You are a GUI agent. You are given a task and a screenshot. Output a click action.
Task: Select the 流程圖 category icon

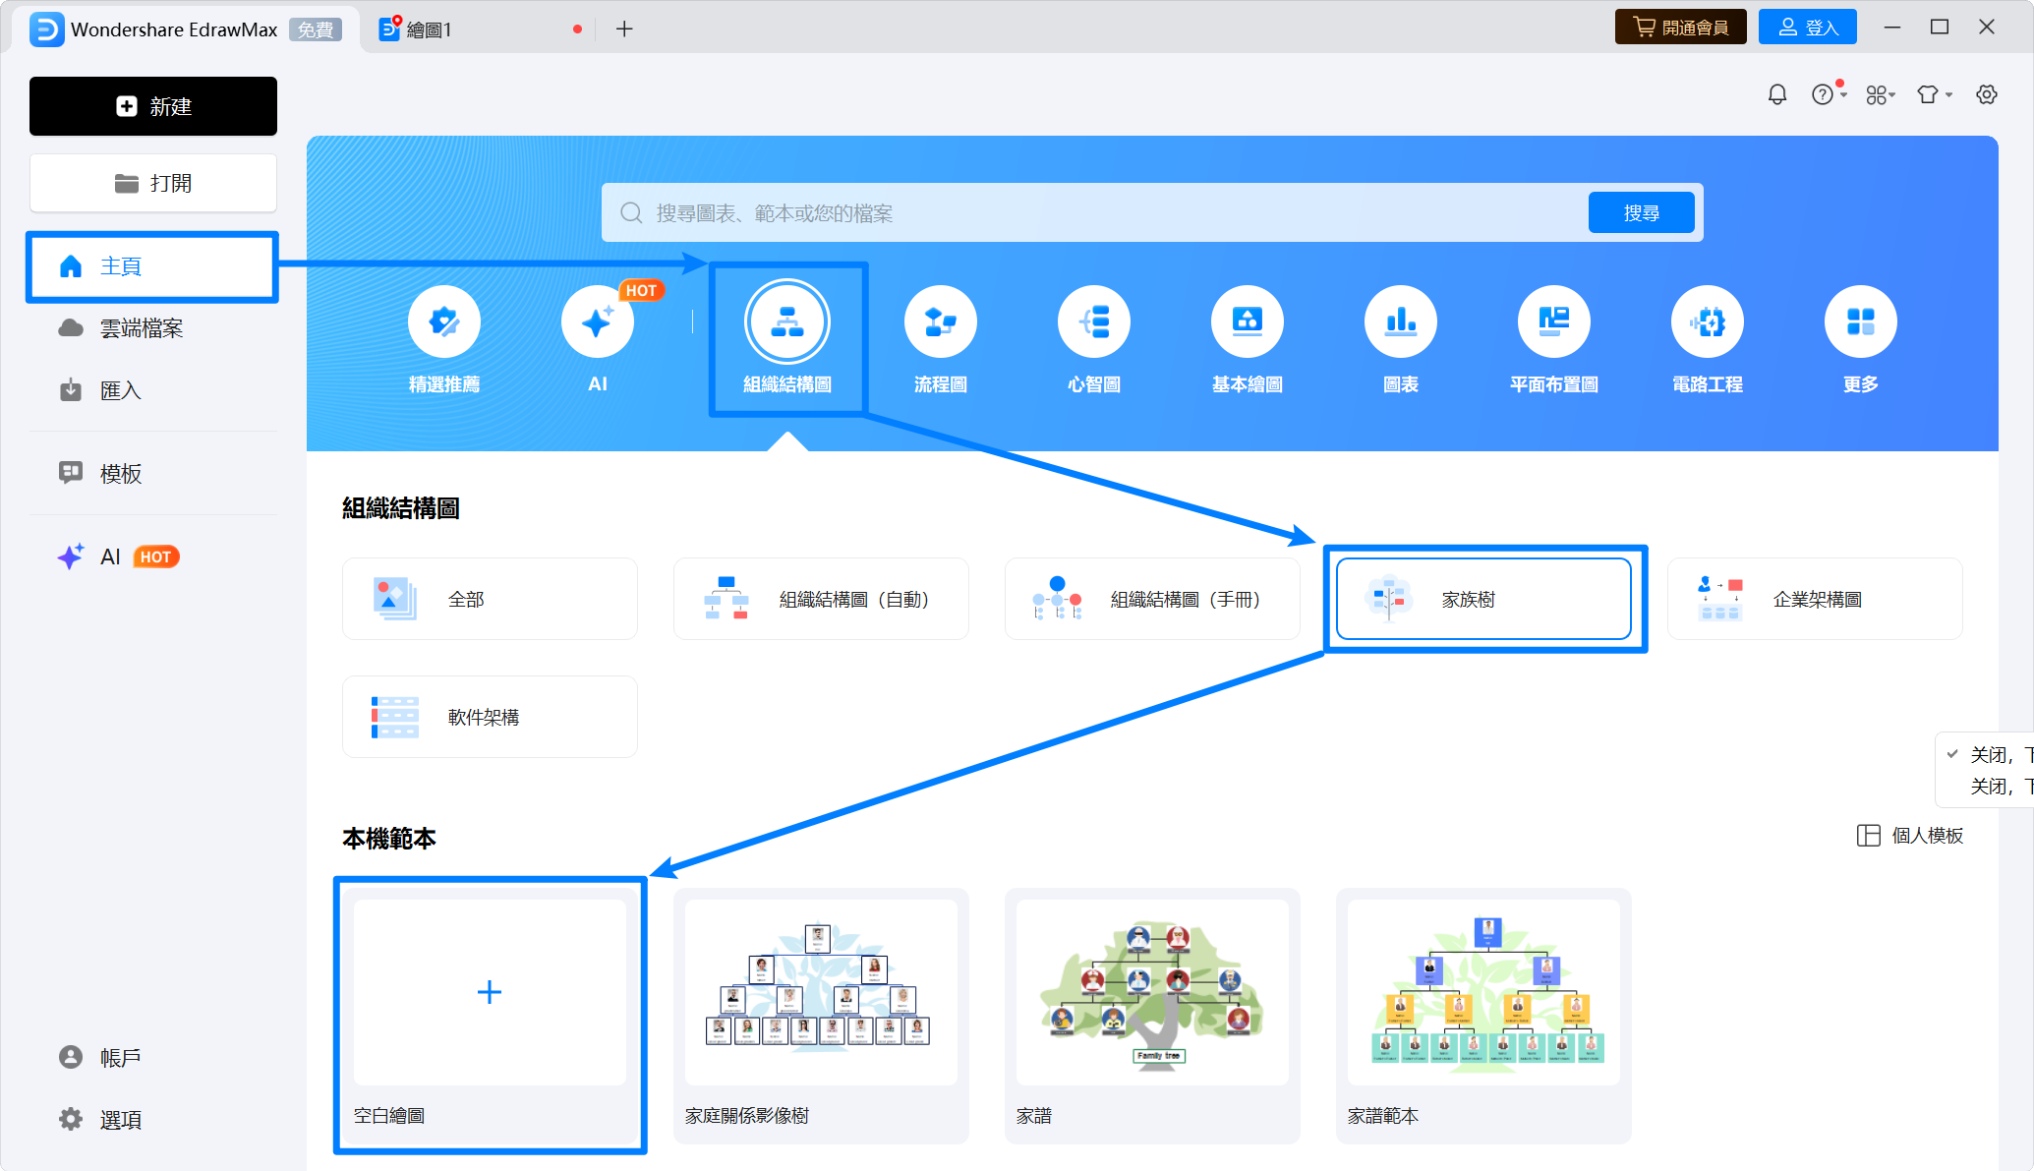pos(941,322)
